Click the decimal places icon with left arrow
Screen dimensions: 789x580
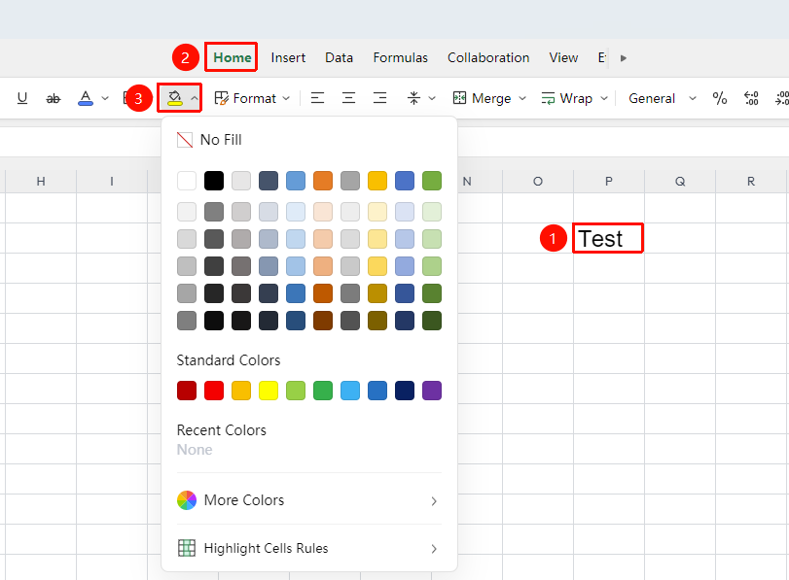pyautogui.click(x=751, y=98)
